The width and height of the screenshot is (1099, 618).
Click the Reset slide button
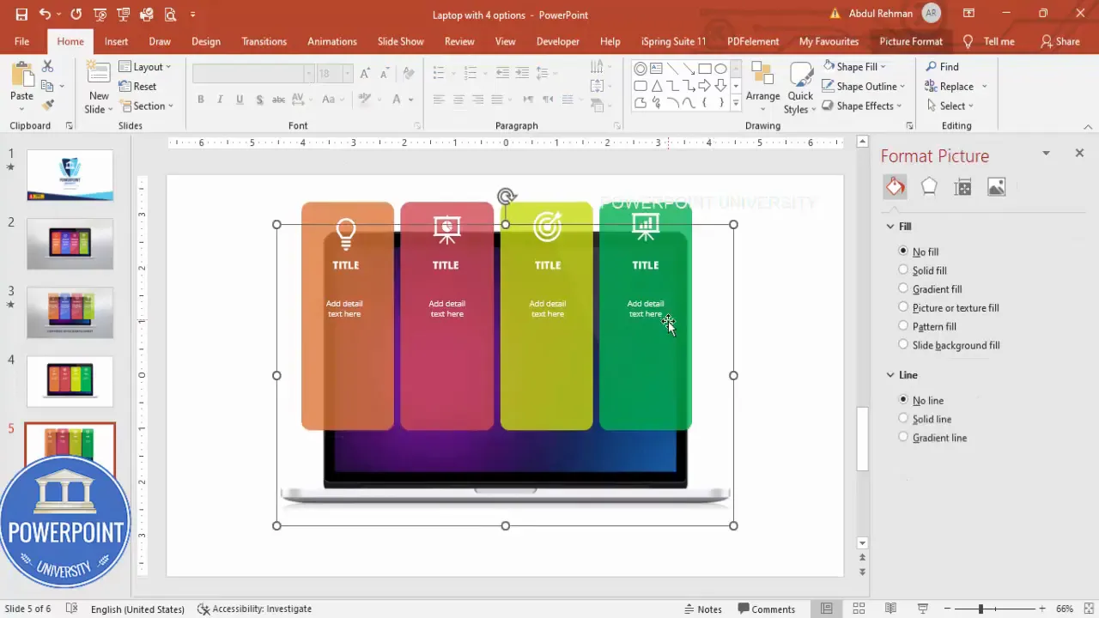tap(137, 86)
